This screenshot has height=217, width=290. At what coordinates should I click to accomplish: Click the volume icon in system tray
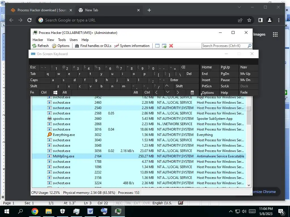(x=244, y=211)
